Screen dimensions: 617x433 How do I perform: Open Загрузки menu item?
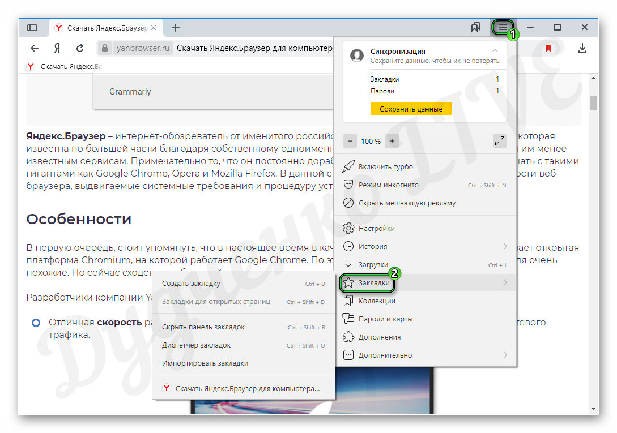[x=424, y=265]
